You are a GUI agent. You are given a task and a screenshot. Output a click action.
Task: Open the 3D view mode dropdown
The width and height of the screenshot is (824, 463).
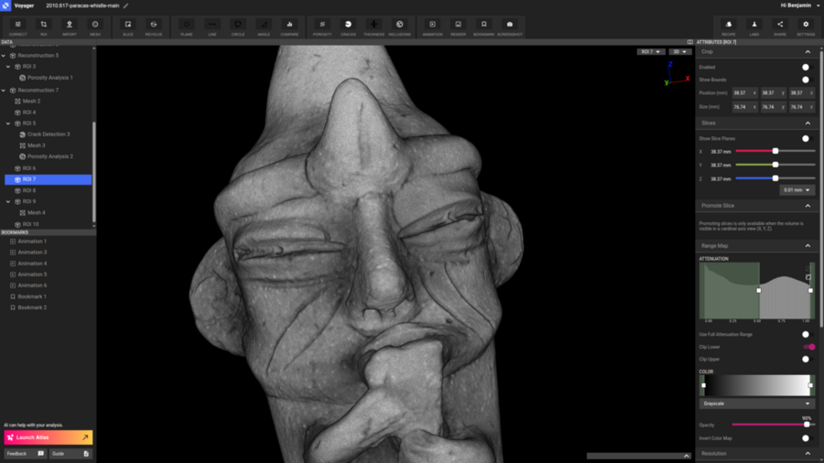pyautogui.click(x=680, y=52)
